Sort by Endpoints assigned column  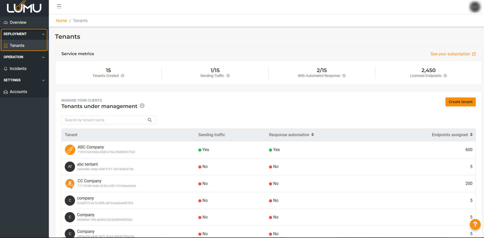[471, 135]
